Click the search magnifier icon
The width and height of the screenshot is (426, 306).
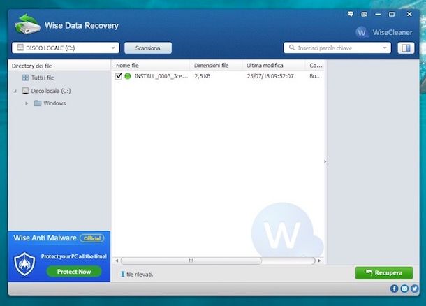291,48
